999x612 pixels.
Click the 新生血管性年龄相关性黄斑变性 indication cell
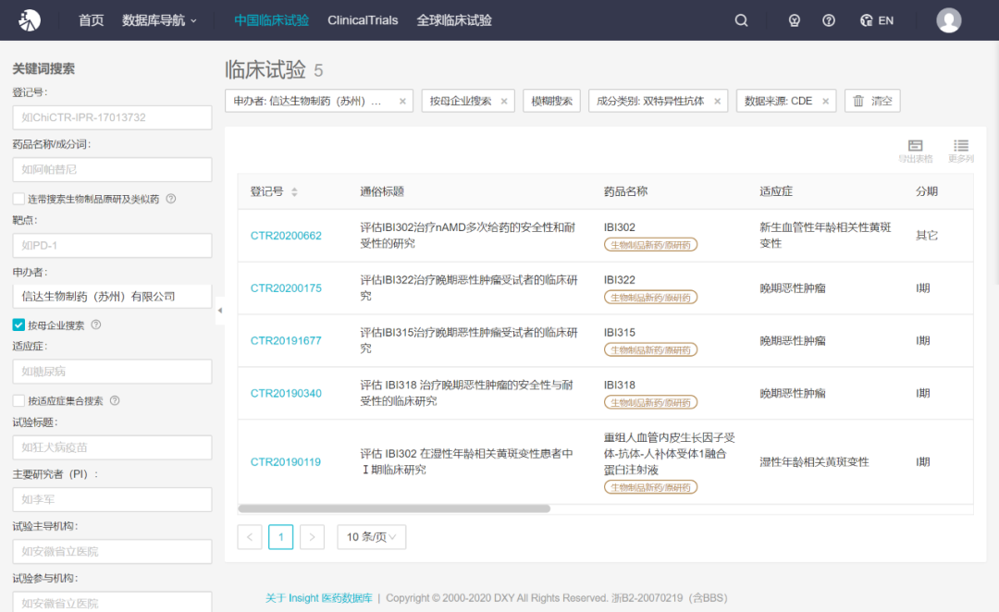pos(825,236)
